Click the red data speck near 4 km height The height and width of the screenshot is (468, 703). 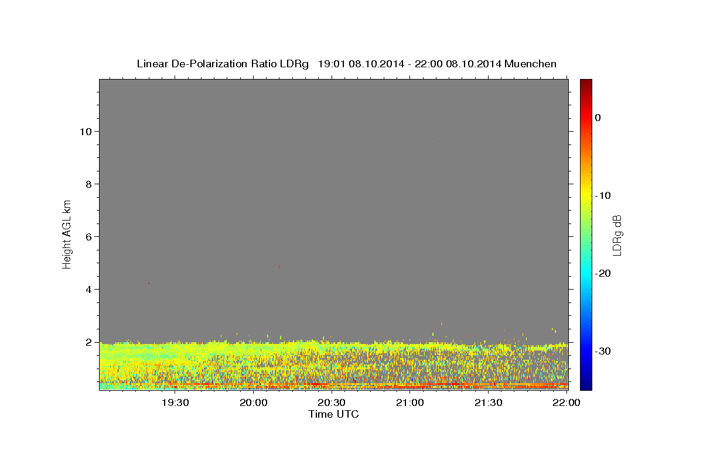[149, 283]
